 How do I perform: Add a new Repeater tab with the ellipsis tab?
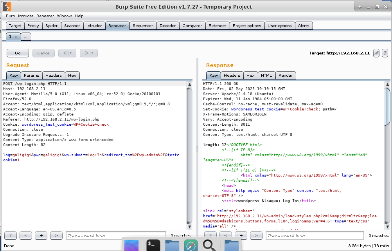tap(26, 37)
